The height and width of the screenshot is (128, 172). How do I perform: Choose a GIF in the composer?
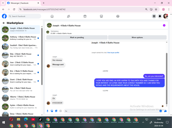[x=61, y=111]
